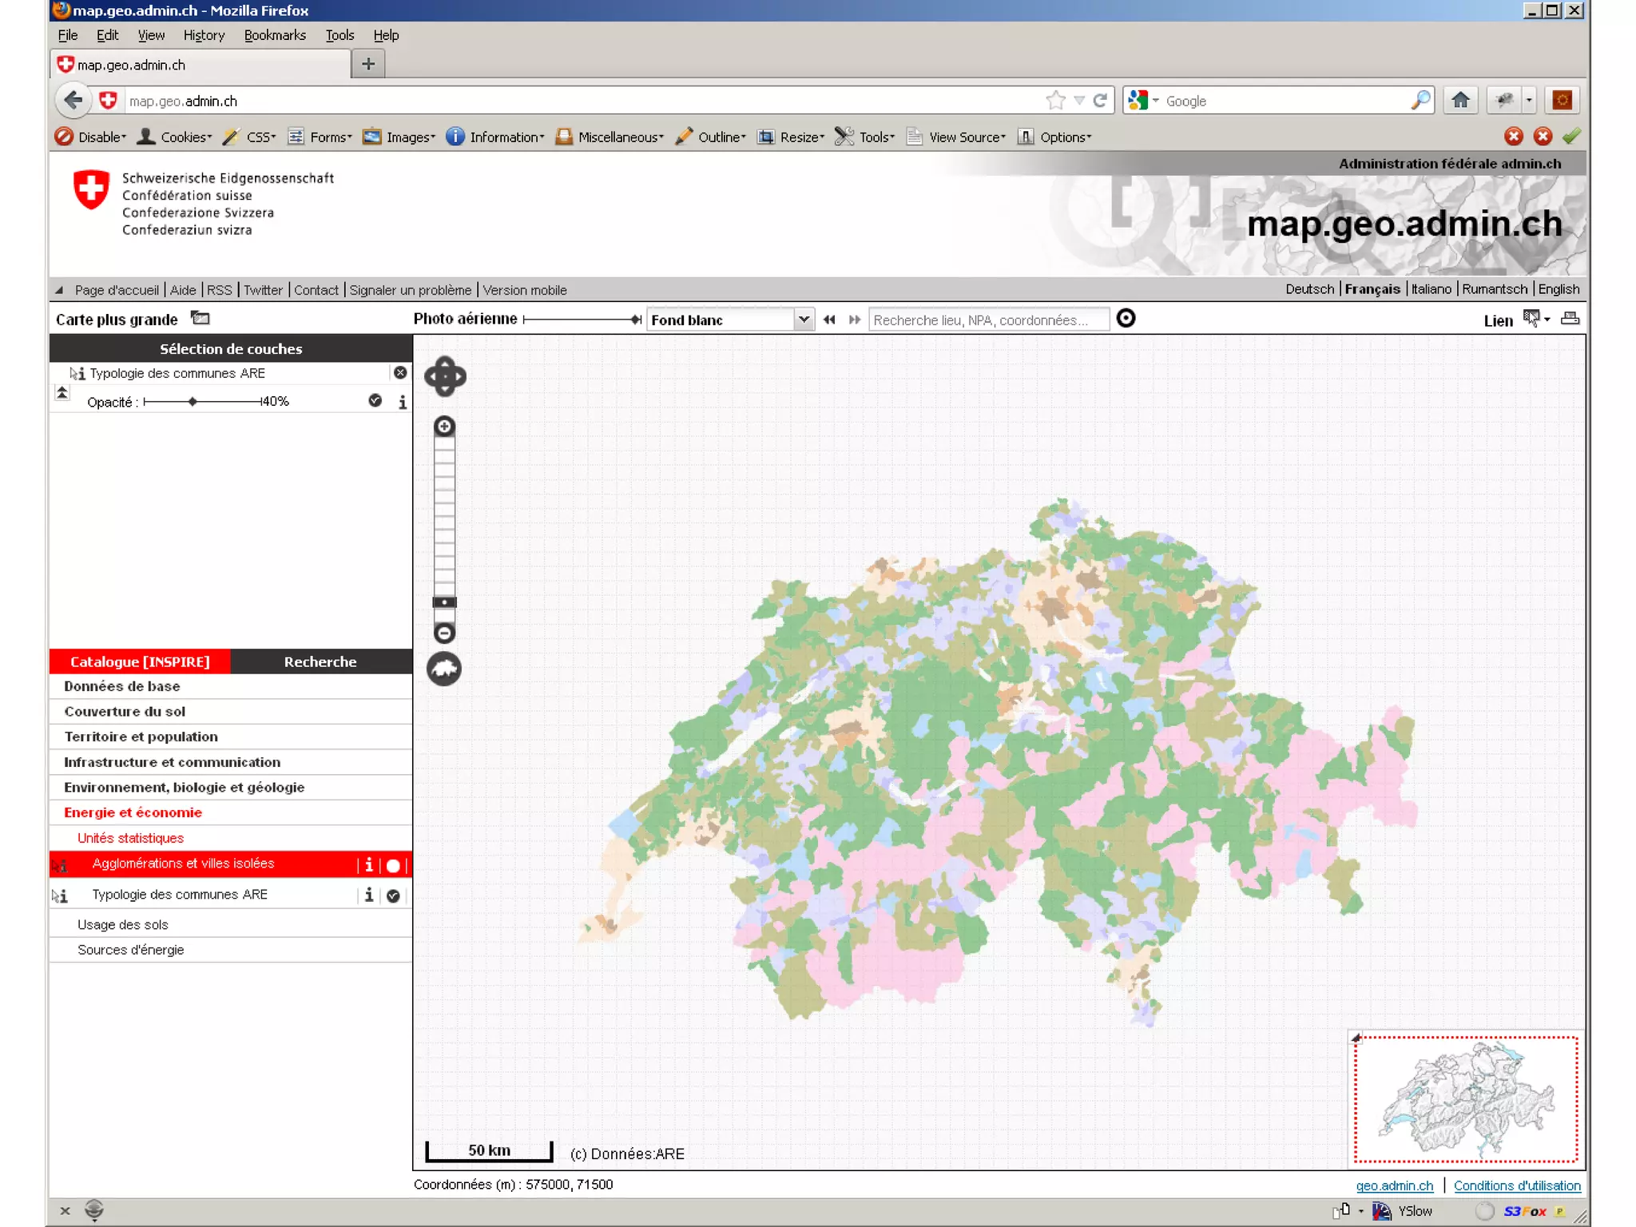1636x1227 pixels.
Task: Uncheck Typologie des communes ARE in the catalogue
Action: click(x=393, y=895)
